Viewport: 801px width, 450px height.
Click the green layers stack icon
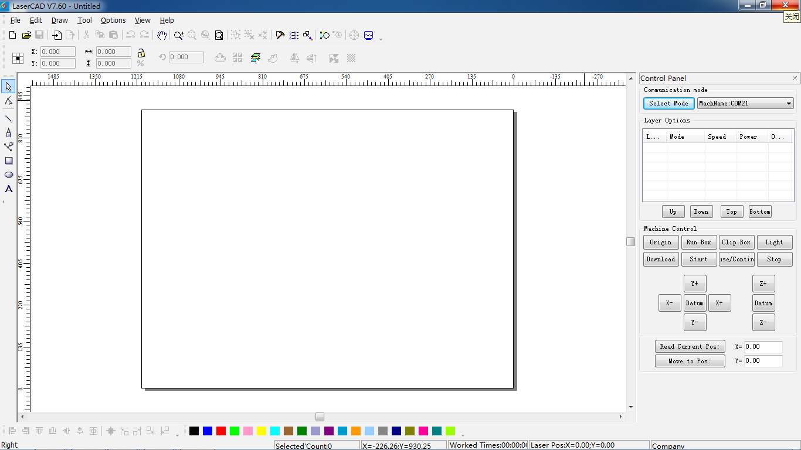[255, 58]
